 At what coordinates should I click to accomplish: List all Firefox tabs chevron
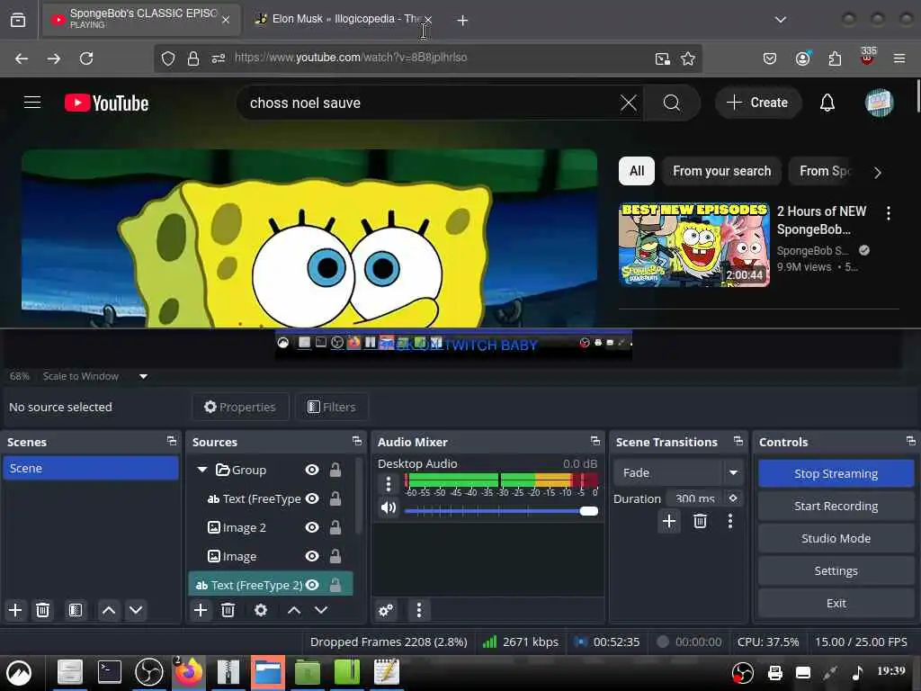point(780,20)
